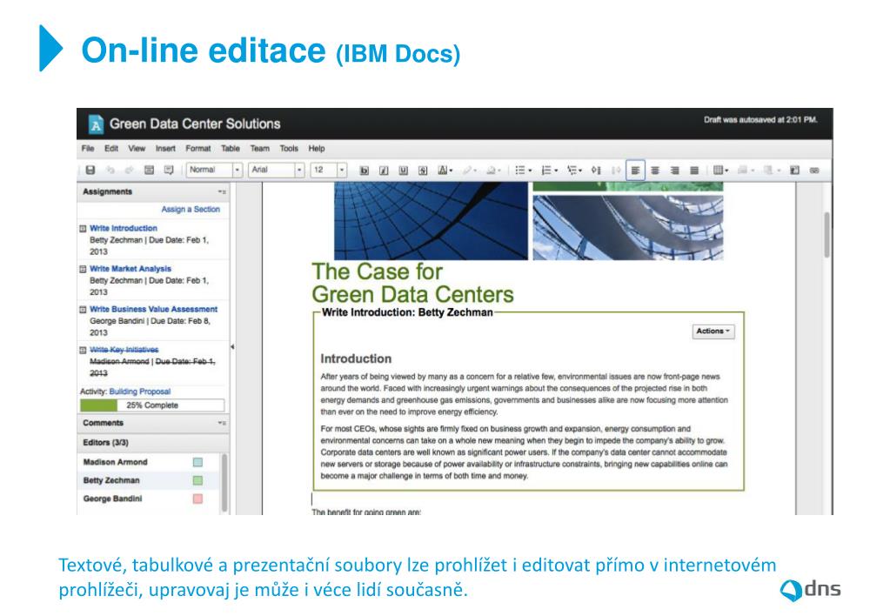Open the Team menu
Image resolution: width=890 pixels, height=616 pixels.
click(x=260, y=149)
